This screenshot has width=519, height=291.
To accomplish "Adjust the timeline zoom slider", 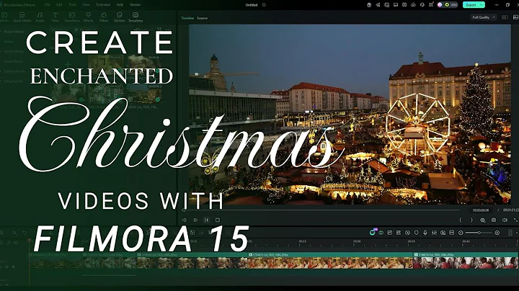I will point(479,233).
